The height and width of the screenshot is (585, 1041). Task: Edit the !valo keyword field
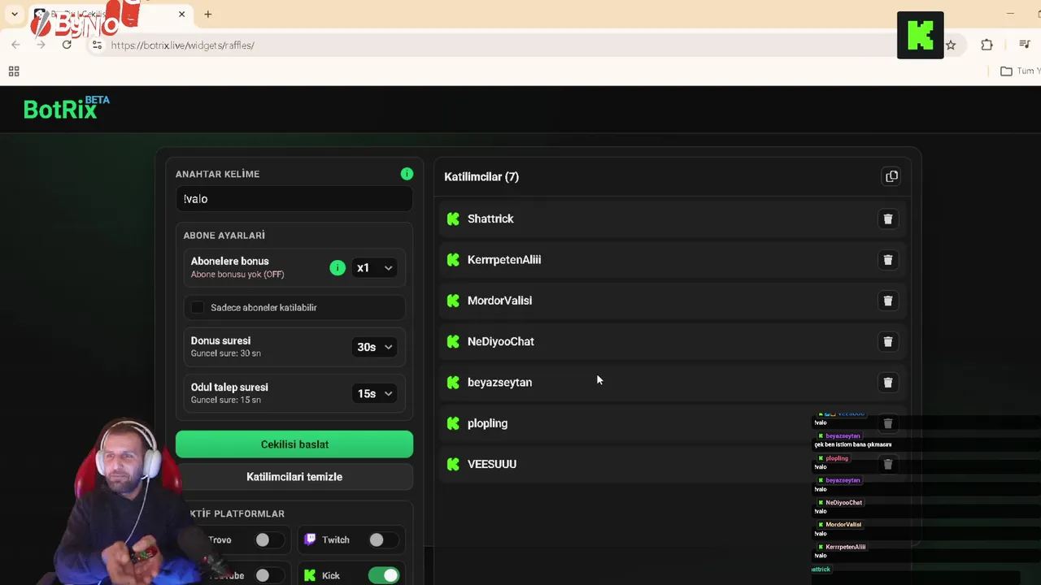pos(294,199)
